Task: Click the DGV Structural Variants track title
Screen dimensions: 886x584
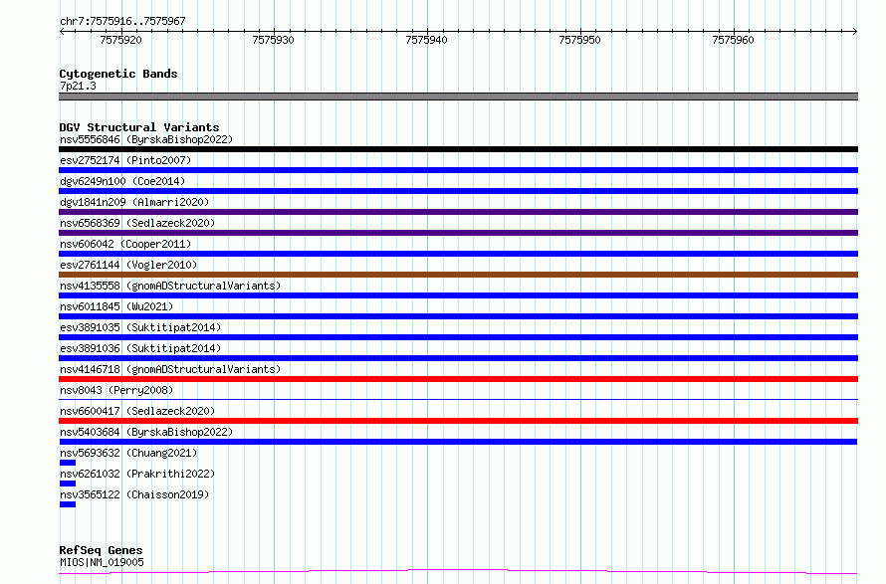Action: (x=139, y=127)
